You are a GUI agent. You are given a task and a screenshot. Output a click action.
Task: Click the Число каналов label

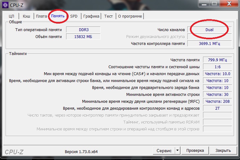tap(171, 30)
